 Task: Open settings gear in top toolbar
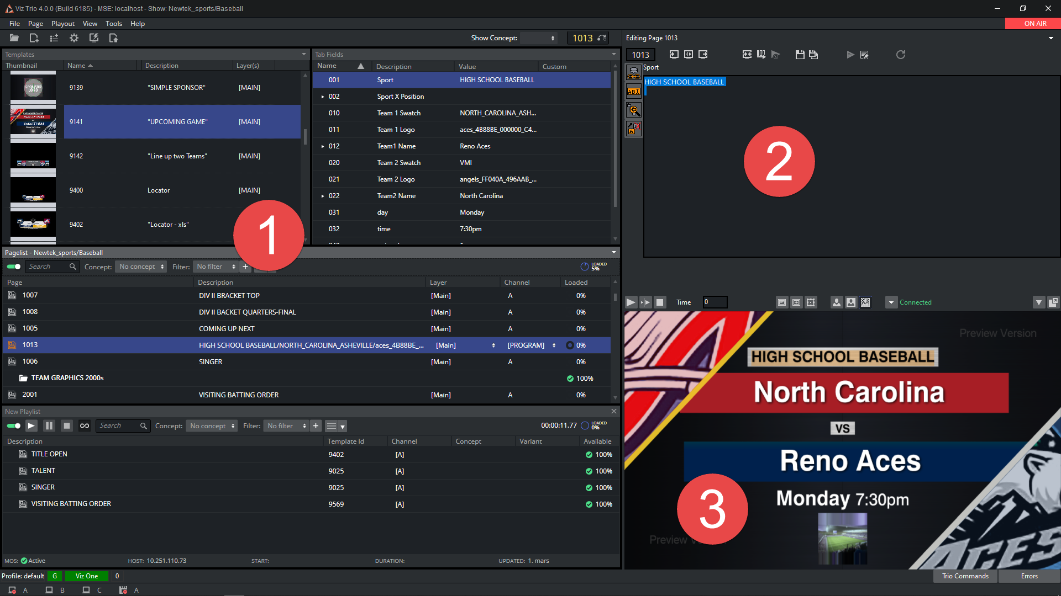[73, 38]
